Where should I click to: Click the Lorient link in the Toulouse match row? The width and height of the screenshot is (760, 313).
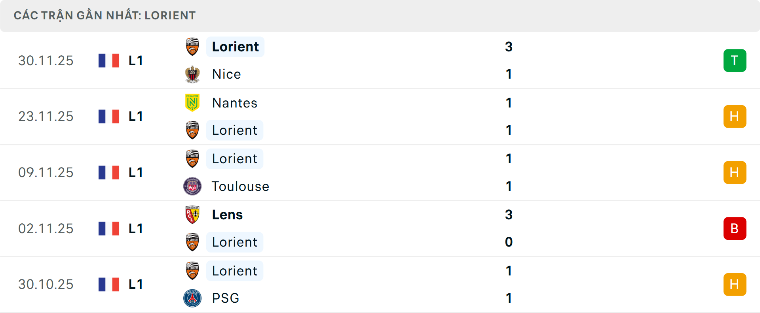click(235, 158)
